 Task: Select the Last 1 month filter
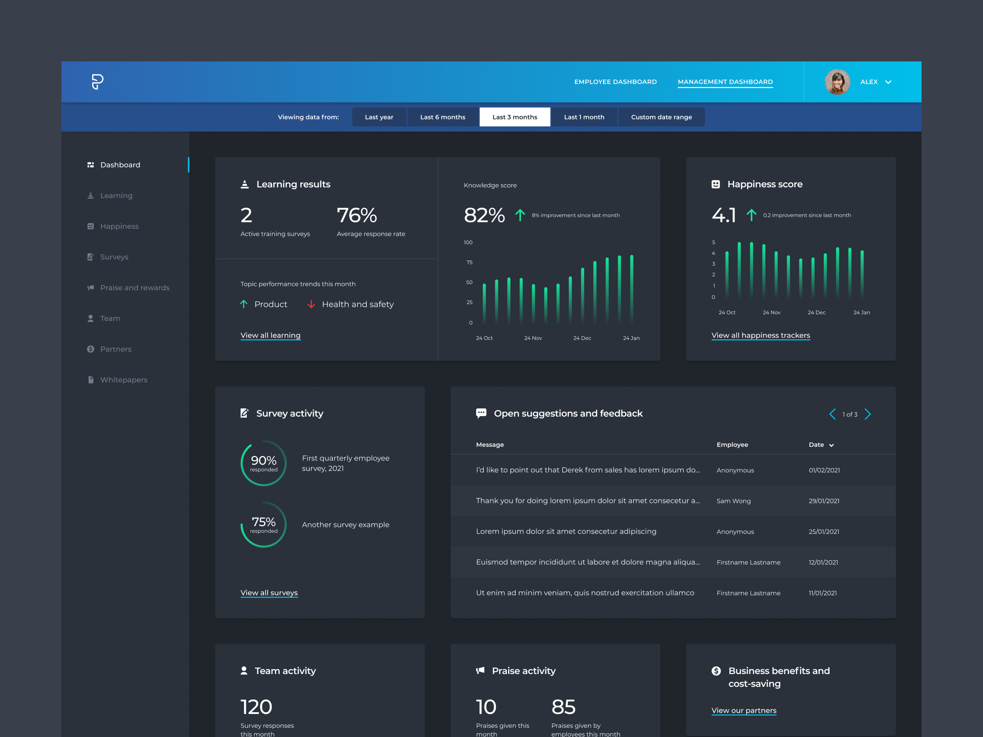584,117
